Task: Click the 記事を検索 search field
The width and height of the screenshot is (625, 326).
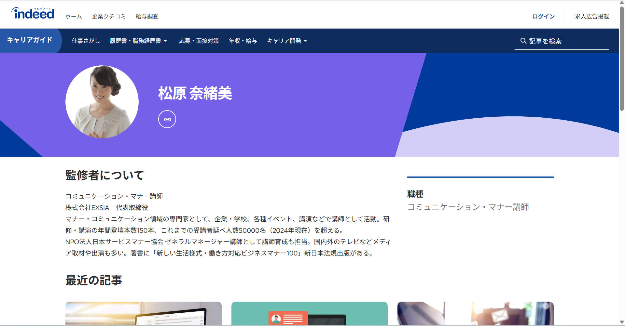Action: [x=562, y=41]
